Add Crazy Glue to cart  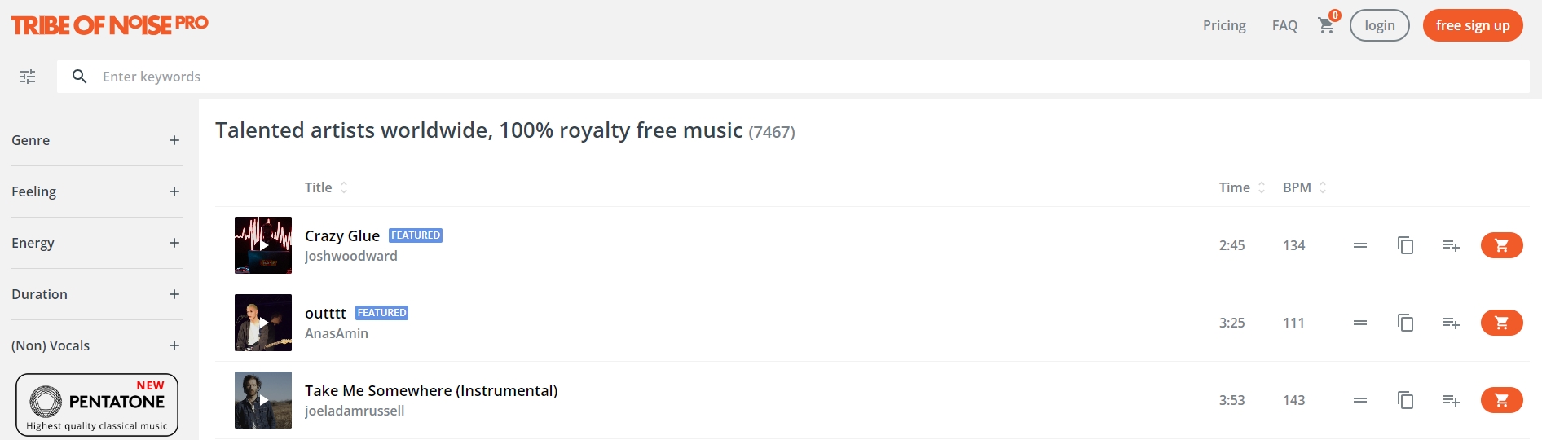tap(1501, 245)
